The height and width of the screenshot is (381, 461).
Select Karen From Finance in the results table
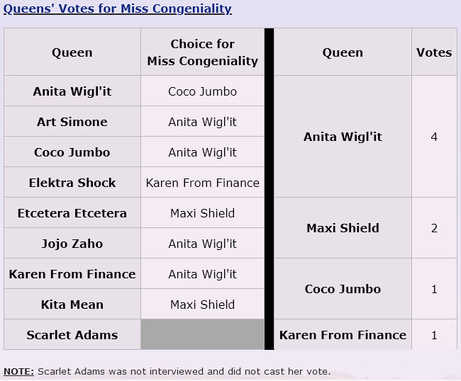[343, 335]
